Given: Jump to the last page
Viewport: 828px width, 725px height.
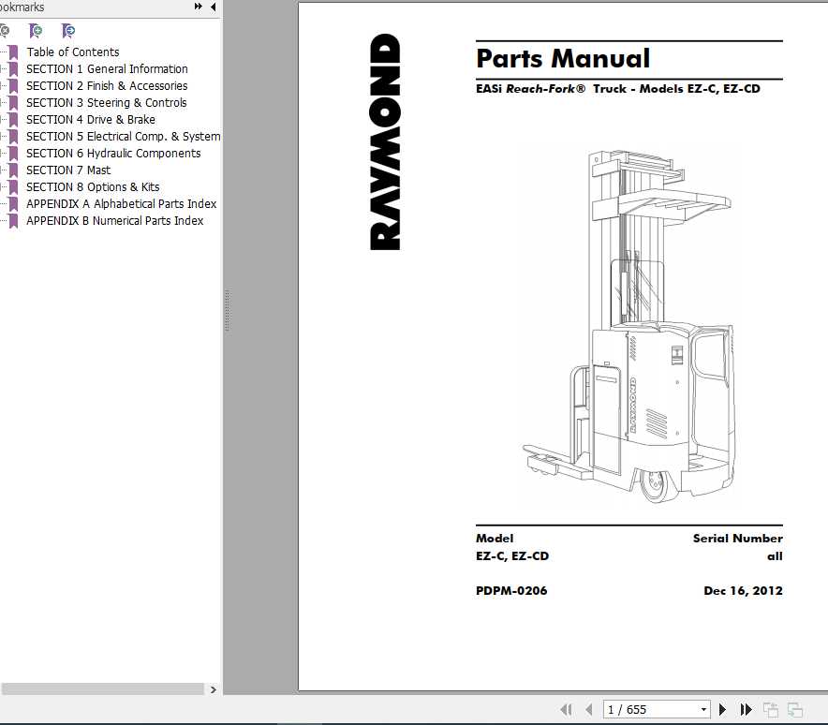Looking at the screenshot, I should coord(747,710).
